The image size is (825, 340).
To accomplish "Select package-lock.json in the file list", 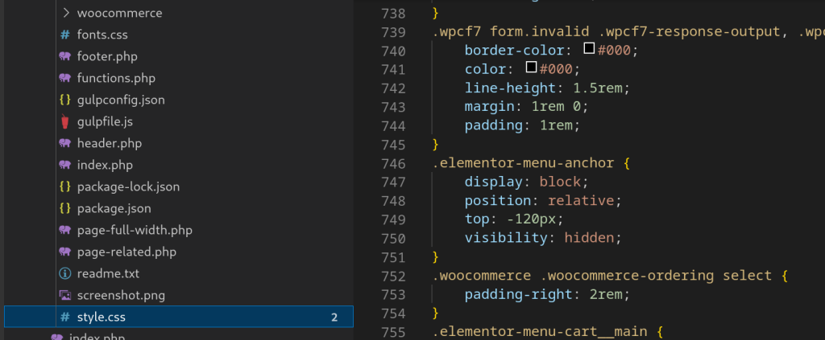I will [128, 187].
